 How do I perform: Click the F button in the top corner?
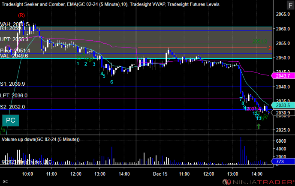tap(291, 5)
